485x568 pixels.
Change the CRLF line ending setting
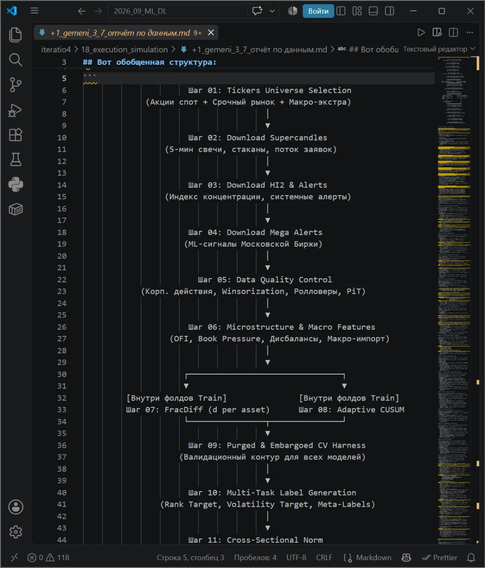324,557
